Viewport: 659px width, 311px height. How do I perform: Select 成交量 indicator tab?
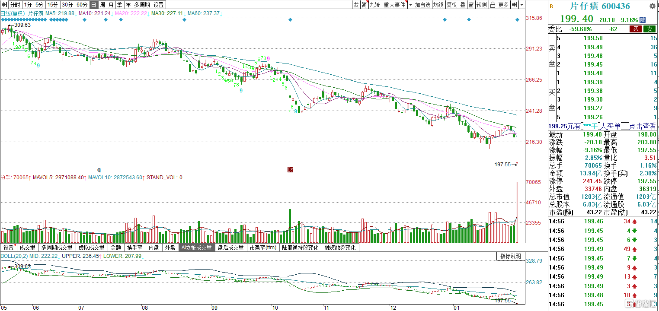tap(28, 248)
